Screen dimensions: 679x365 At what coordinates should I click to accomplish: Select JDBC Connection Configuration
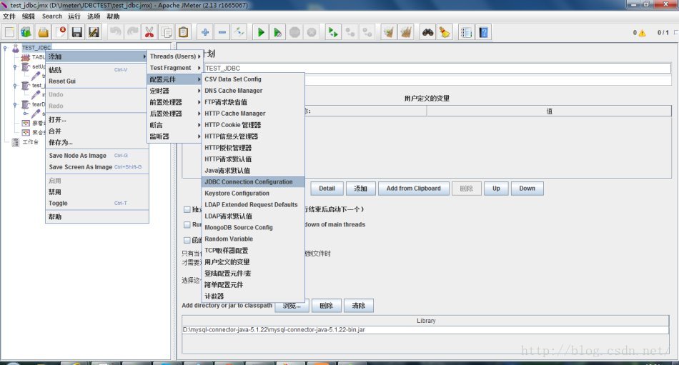tap(253, 182)
